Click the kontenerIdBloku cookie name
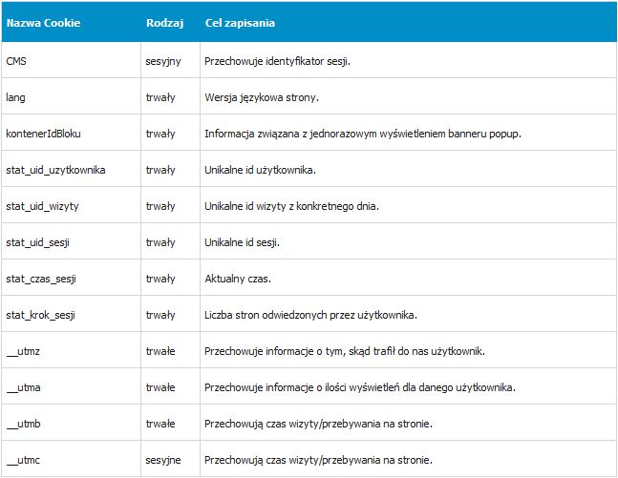618x478 pixels. pyautogui.click(x=43, y=134)
